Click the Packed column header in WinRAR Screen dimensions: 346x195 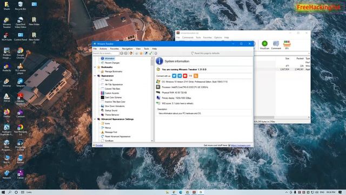pyautogui.click(x=300, y=58)
